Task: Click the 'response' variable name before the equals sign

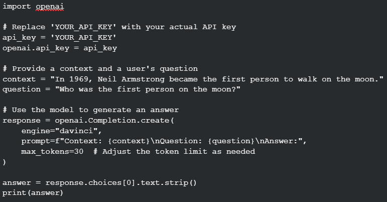Action: [x=22, y=121]
